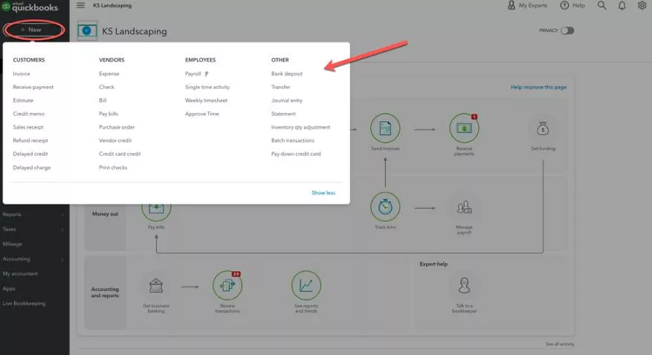Choose Inventory qty adjustment

(300, 127)
